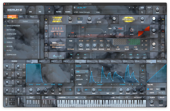The height and width of the screenshot is (111, 170).
Task: Select compressor SINGLE mode
Action: (71, 45)
